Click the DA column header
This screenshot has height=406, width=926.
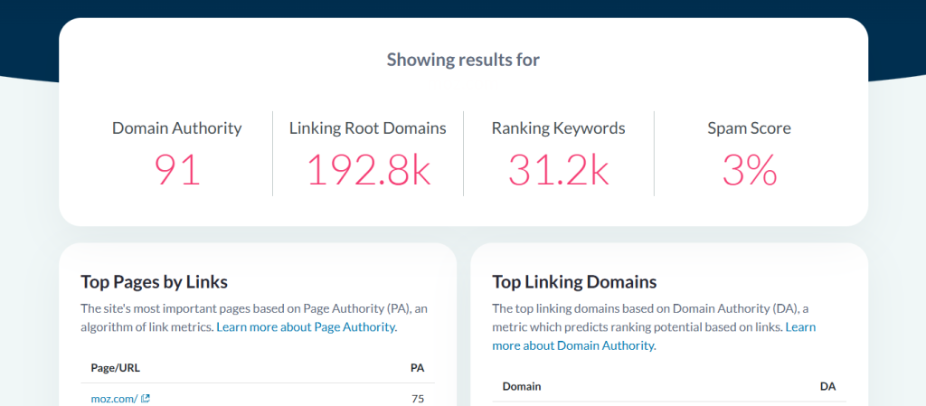pos(827,386)
